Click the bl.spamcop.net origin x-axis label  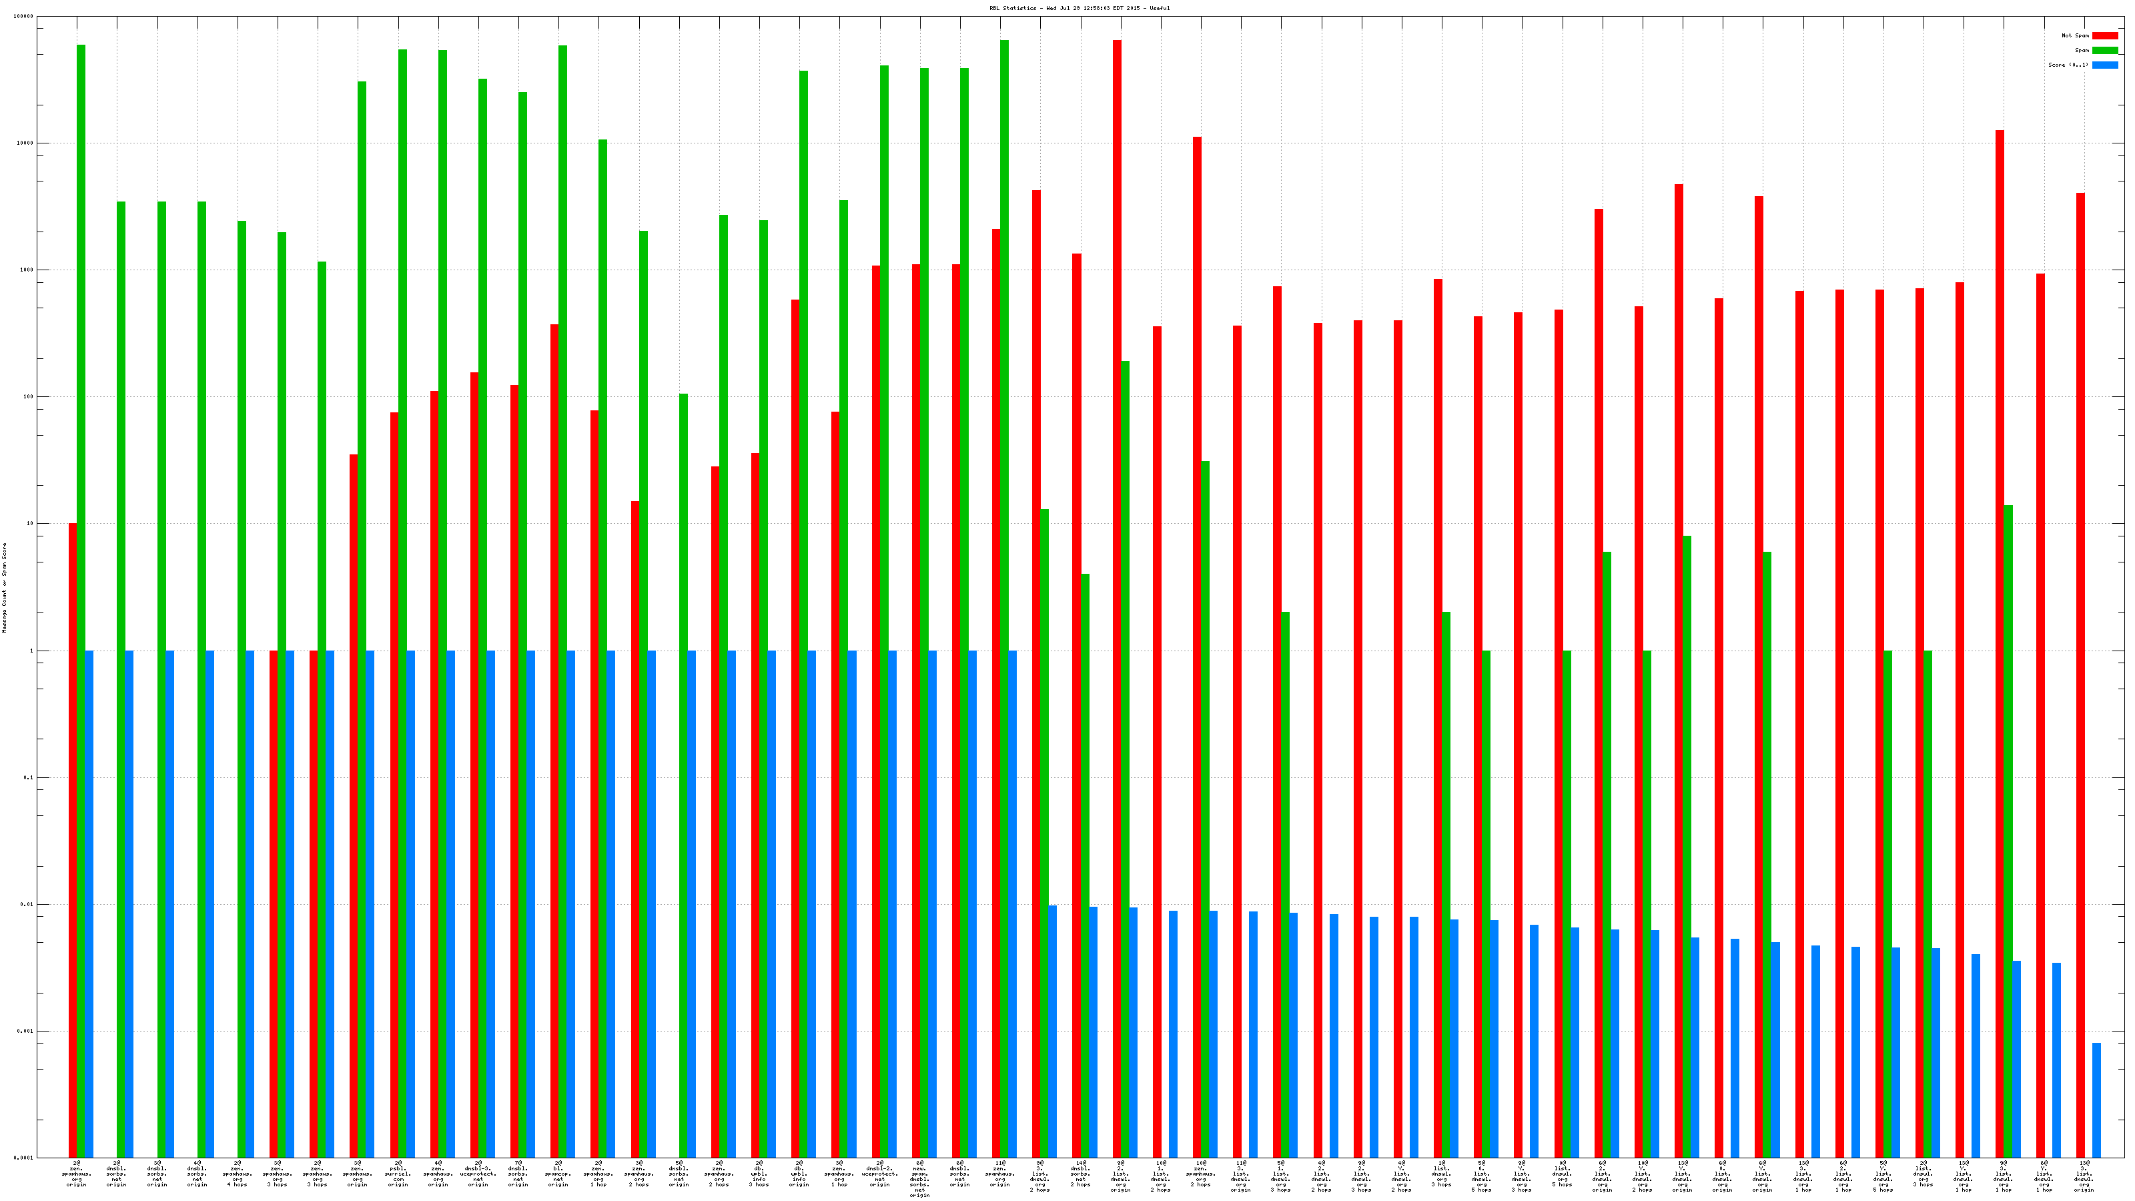click(x=558, y=1174)
